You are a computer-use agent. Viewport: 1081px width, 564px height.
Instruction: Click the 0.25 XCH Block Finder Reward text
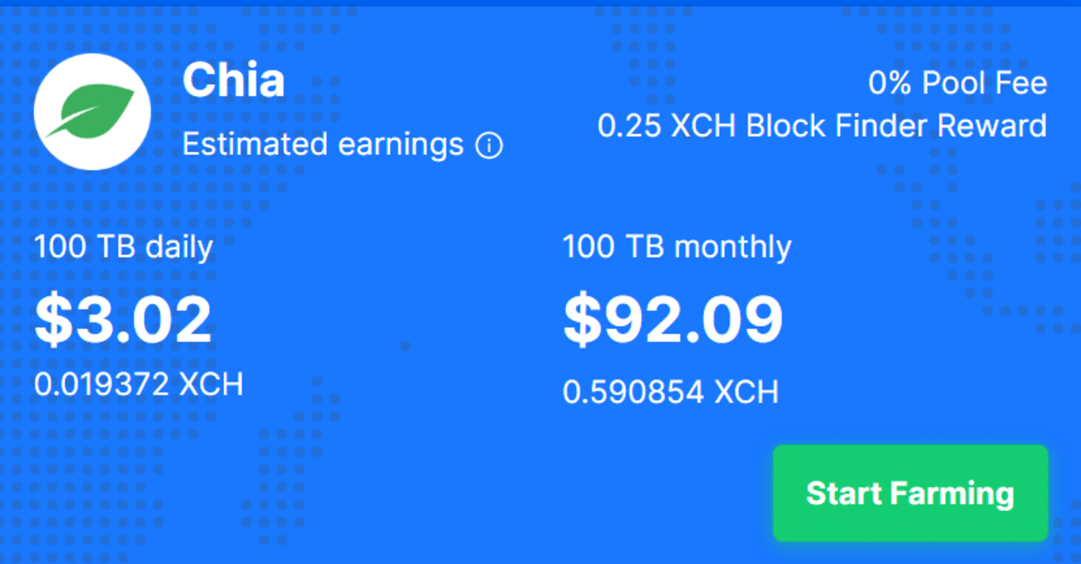[x=822, y=126]
